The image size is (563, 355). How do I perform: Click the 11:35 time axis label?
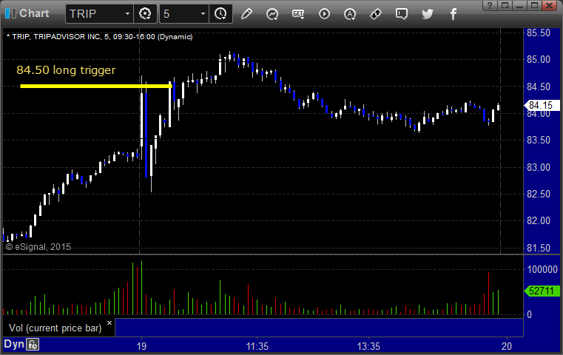tap(257, 346)
